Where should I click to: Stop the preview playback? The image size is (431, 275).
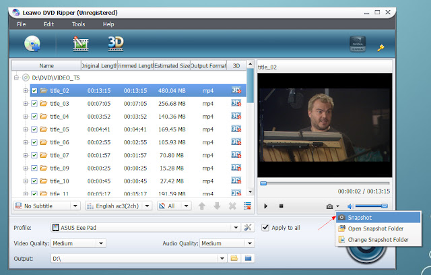point(281,206)
